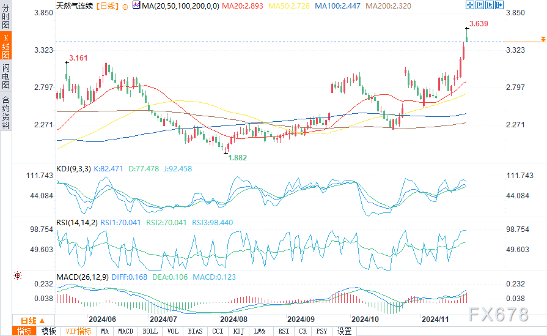Click the VIP指标 tab
Image resolution: width=547 pixels, height=336 pixels.
[78, 331]
